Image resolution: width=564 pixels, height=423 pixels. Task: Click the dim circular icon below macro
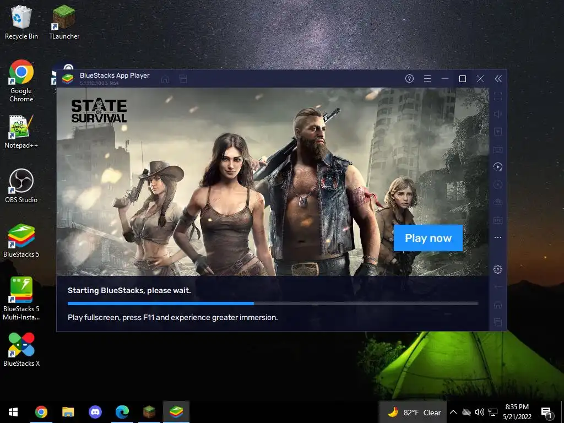tap(498, 185)
